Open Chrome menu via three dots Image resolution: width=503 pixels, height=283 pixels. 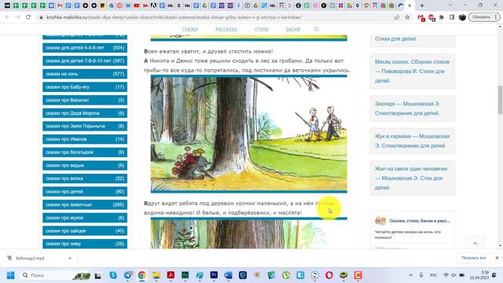(496, 17)
